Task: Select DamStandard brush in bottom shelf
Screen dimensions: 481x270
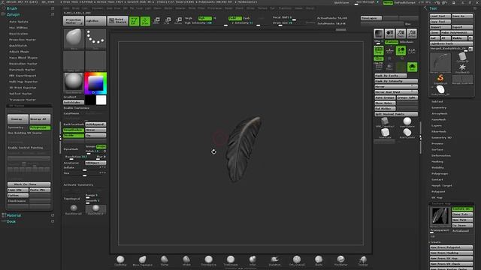Action: [274, 261]
